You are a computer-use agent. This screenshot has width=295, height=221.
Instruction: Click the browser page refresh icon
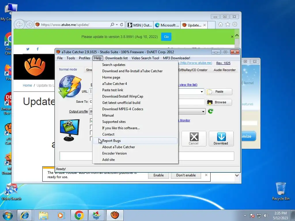click(x=122, y=25)
